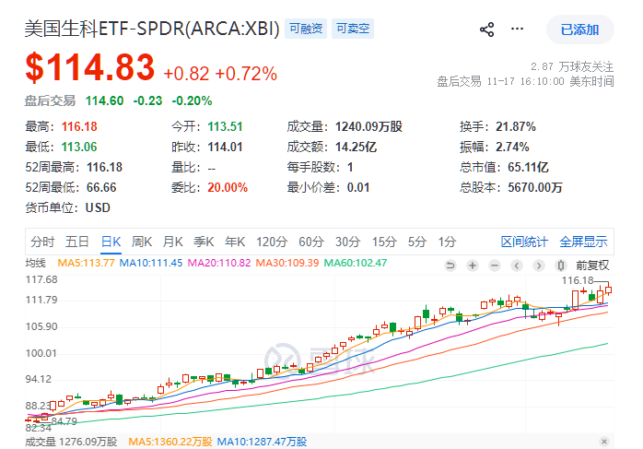Click the 52周最高 value 116.18

point(105,167)
